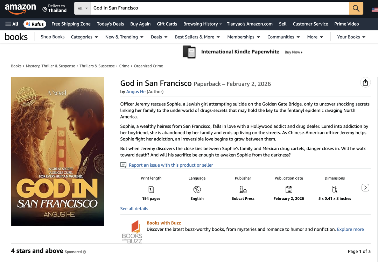Click the Books with Buzz logo
The image size is (378, 262).
[x=132, y=231]
